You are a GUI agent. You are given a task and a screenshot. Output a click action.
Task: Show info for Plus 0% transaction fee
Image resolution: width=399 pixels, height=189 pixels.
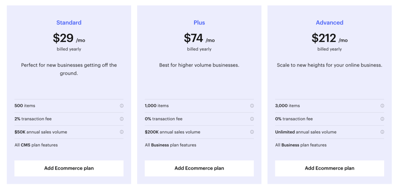point(252,119)
